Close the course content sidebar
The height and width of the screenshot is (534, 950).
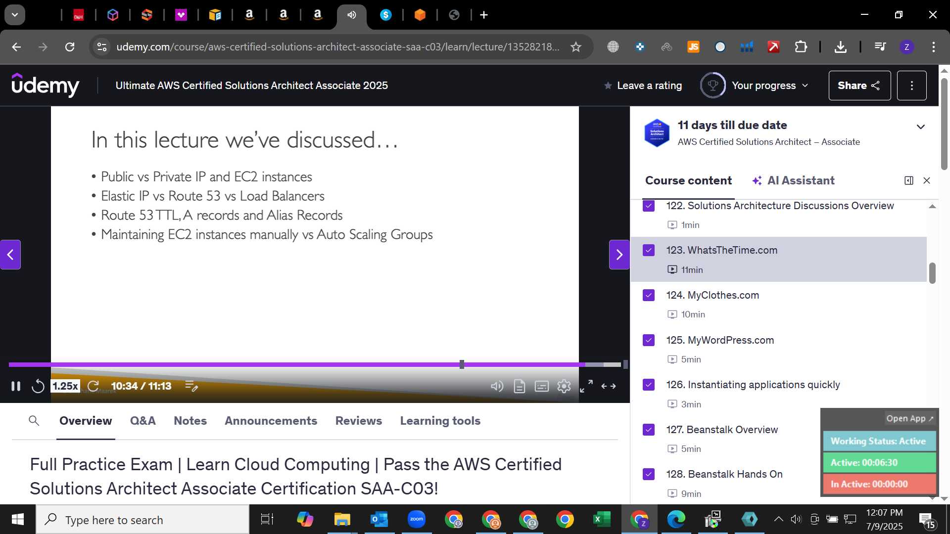click(927, 180)
